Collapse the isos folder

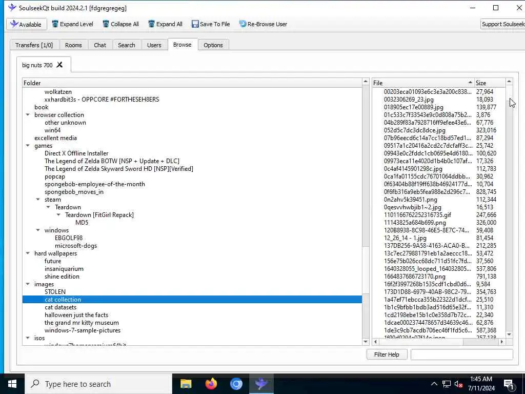point(28,338)
